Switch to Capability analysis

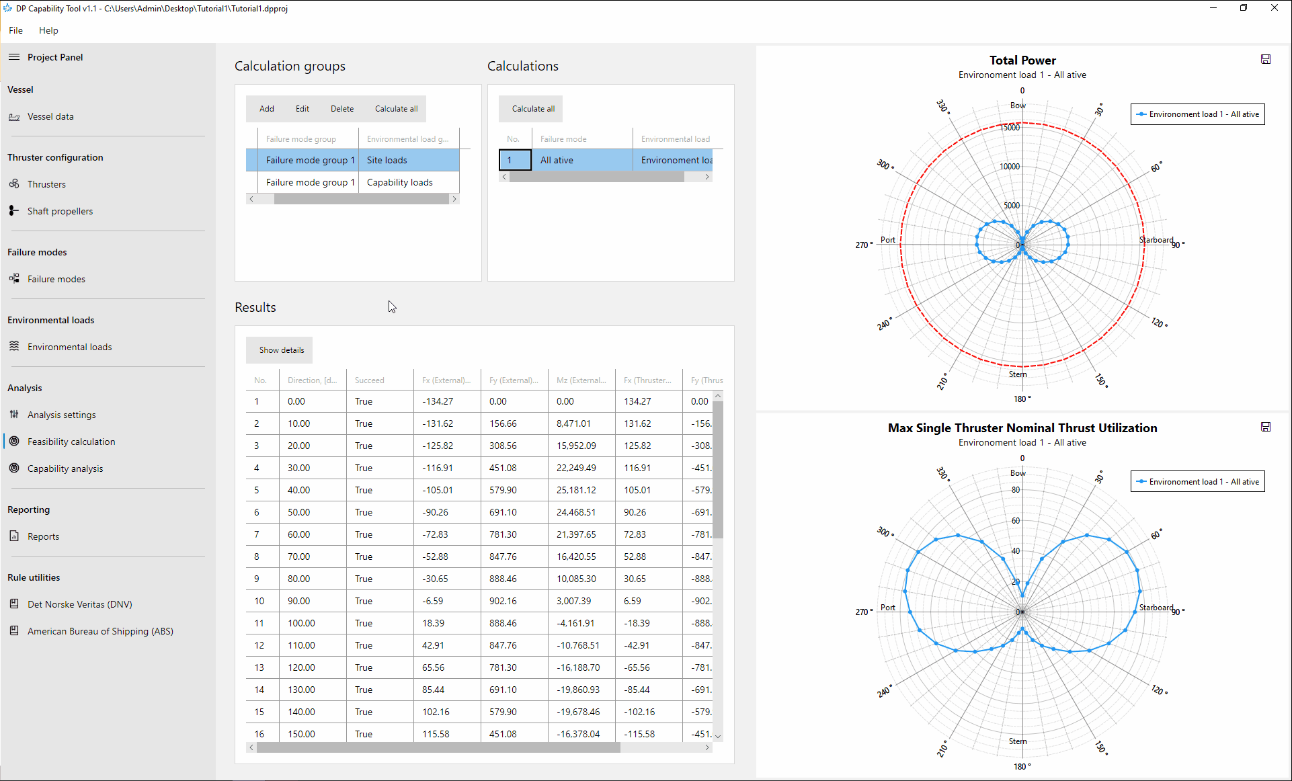pyautogui.click(x=65, y=468)
